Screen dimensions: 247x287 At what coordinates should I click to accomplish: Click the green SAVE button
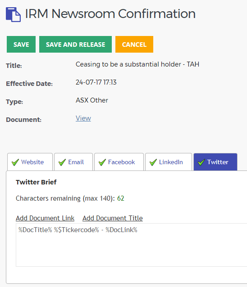point(21,44)
